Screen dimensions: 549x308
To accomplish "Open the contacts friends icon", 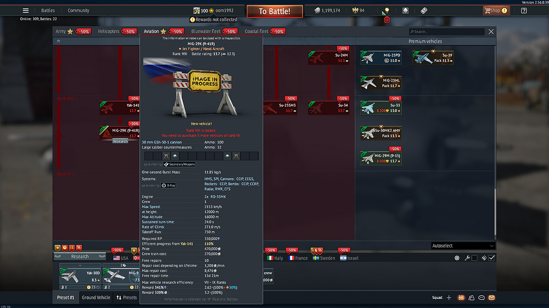I will 471,298.
